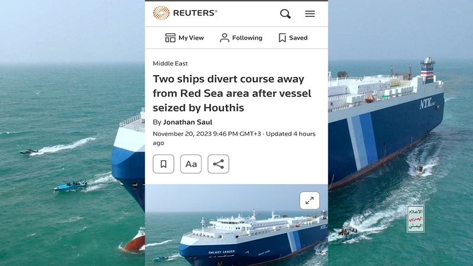
Task: Switch to the My View tab
Action: click(184, 38)
